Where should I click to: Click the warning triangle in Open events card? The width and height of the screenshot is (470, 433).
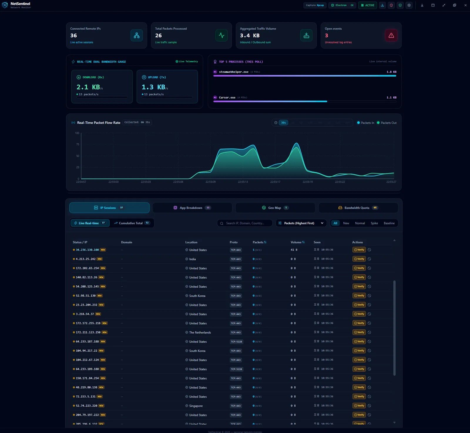pyautogui.click(x=391, y=36)
